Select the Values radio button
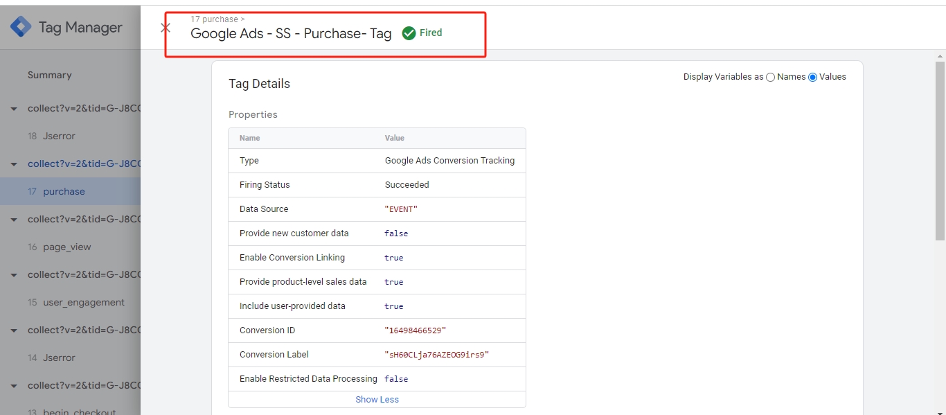This screenshot has width=946, height=415. (x=812, y=77)
